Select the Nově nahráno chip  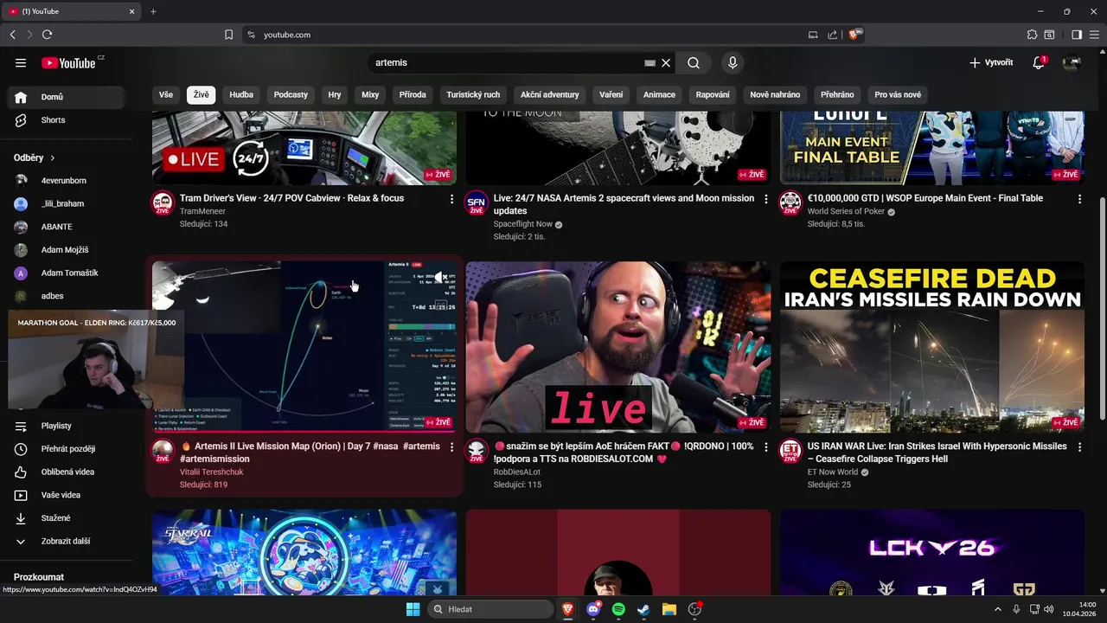coord(775,94)
